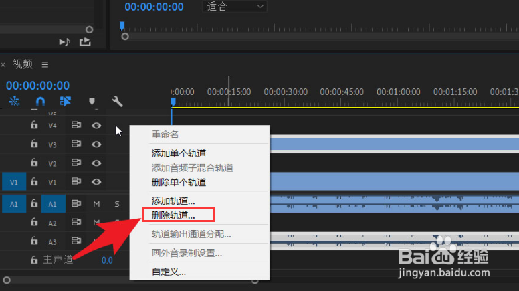Toggle sync lock for A3 track
519x291 pixels.
click(x=76, y=241)
